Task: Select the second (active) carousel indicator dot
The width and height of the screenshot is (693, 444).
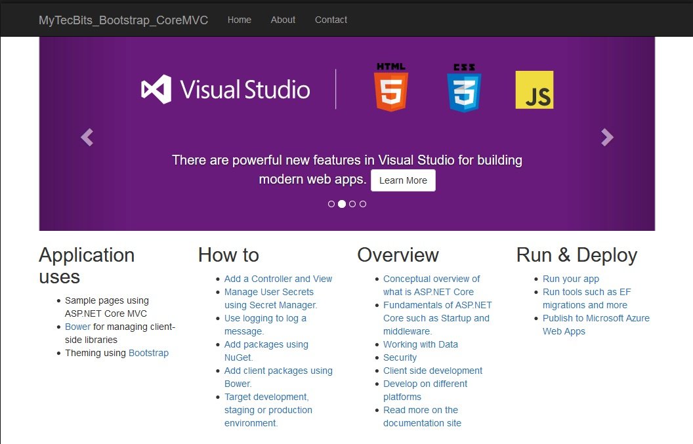Action: 342,204
